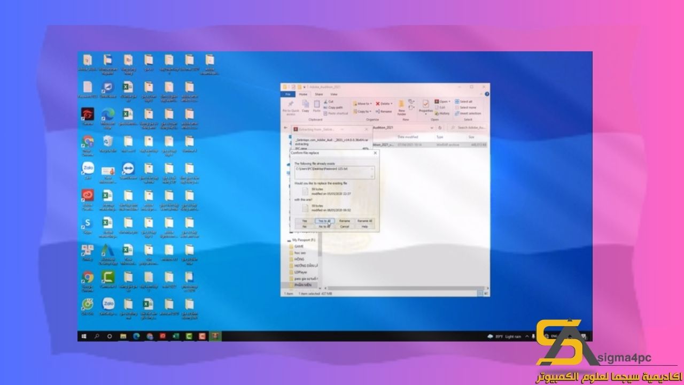The height and width of the screenshot is (385, 684).
Task: Click the Properties icon in ribbon
Action: [x=426, y=106]
